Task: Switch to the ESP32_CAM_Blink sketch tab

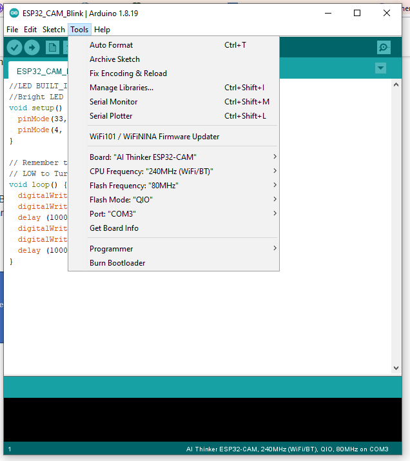Action: coord(38,71)
